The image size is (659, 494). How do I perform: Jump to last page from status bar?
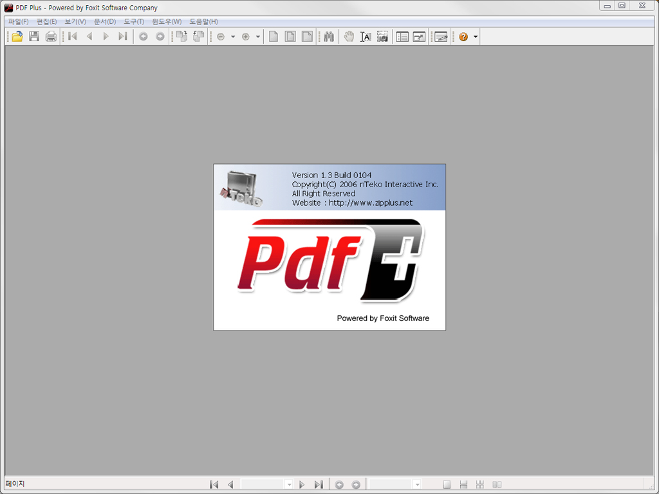[319, 484]
